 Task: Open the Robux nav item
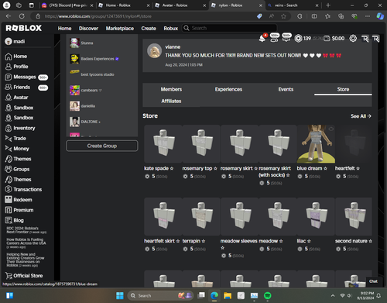point(171,29)
